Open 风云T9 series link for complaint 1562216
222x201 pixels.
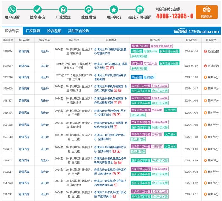[x=44, y=77]
